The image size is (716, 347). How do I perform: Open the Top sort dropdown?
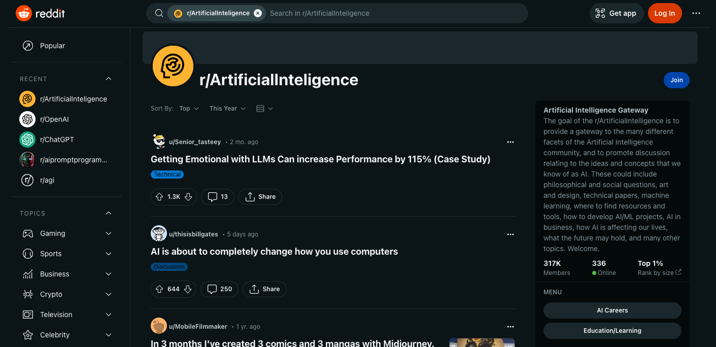(188, 108)
